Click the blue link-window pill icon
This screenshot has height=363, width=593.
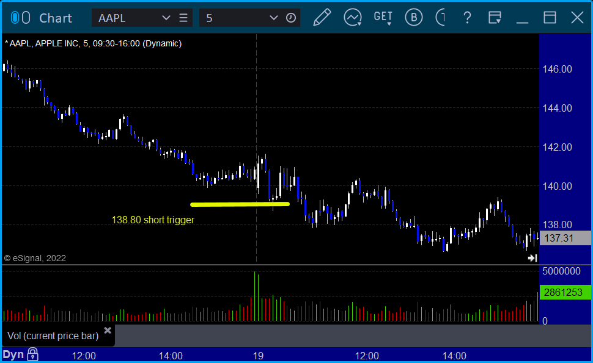[x=15, y=18]
